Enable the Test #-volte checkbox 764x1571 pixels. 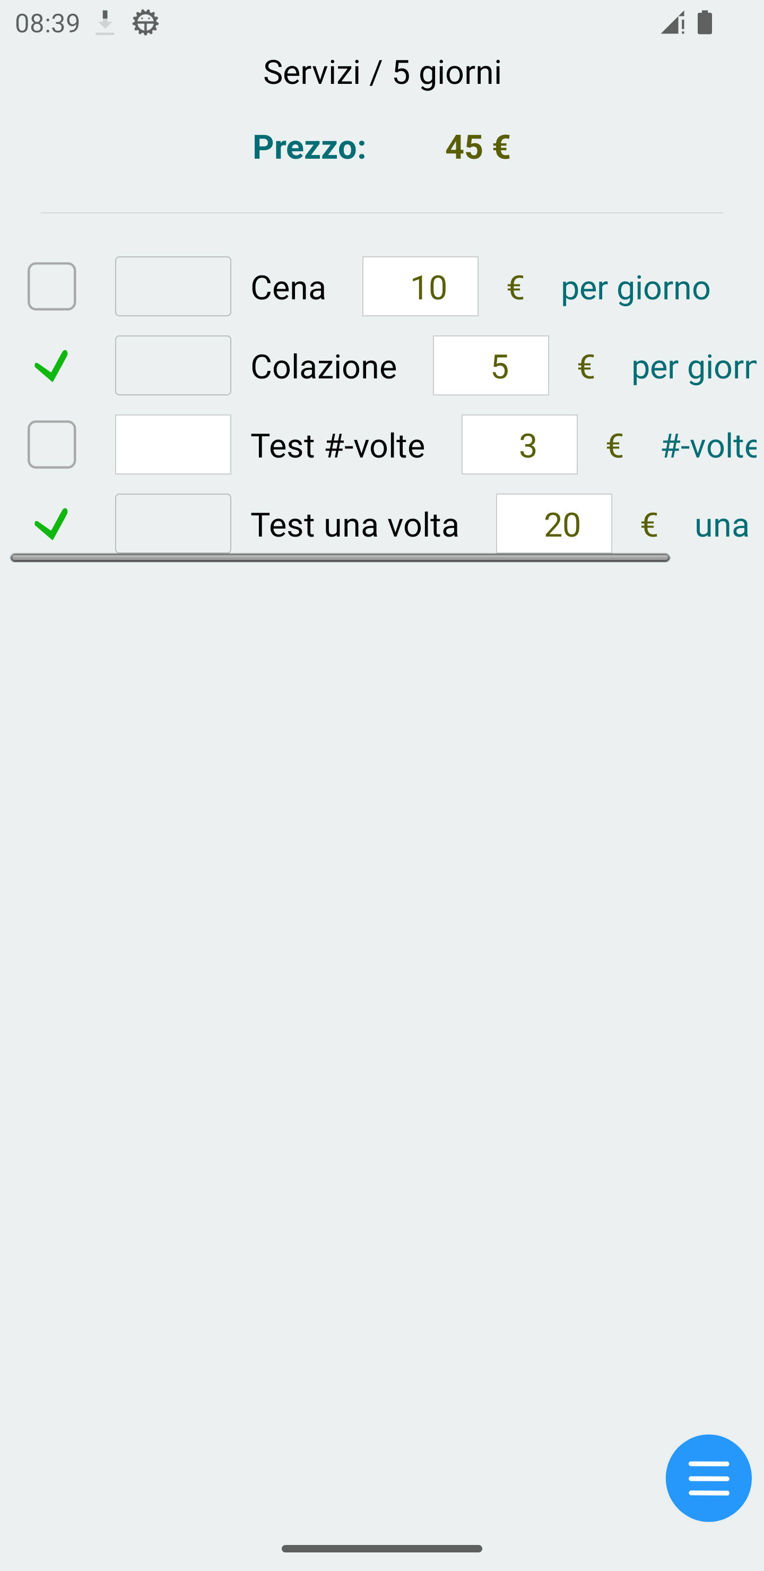point(52,445)
